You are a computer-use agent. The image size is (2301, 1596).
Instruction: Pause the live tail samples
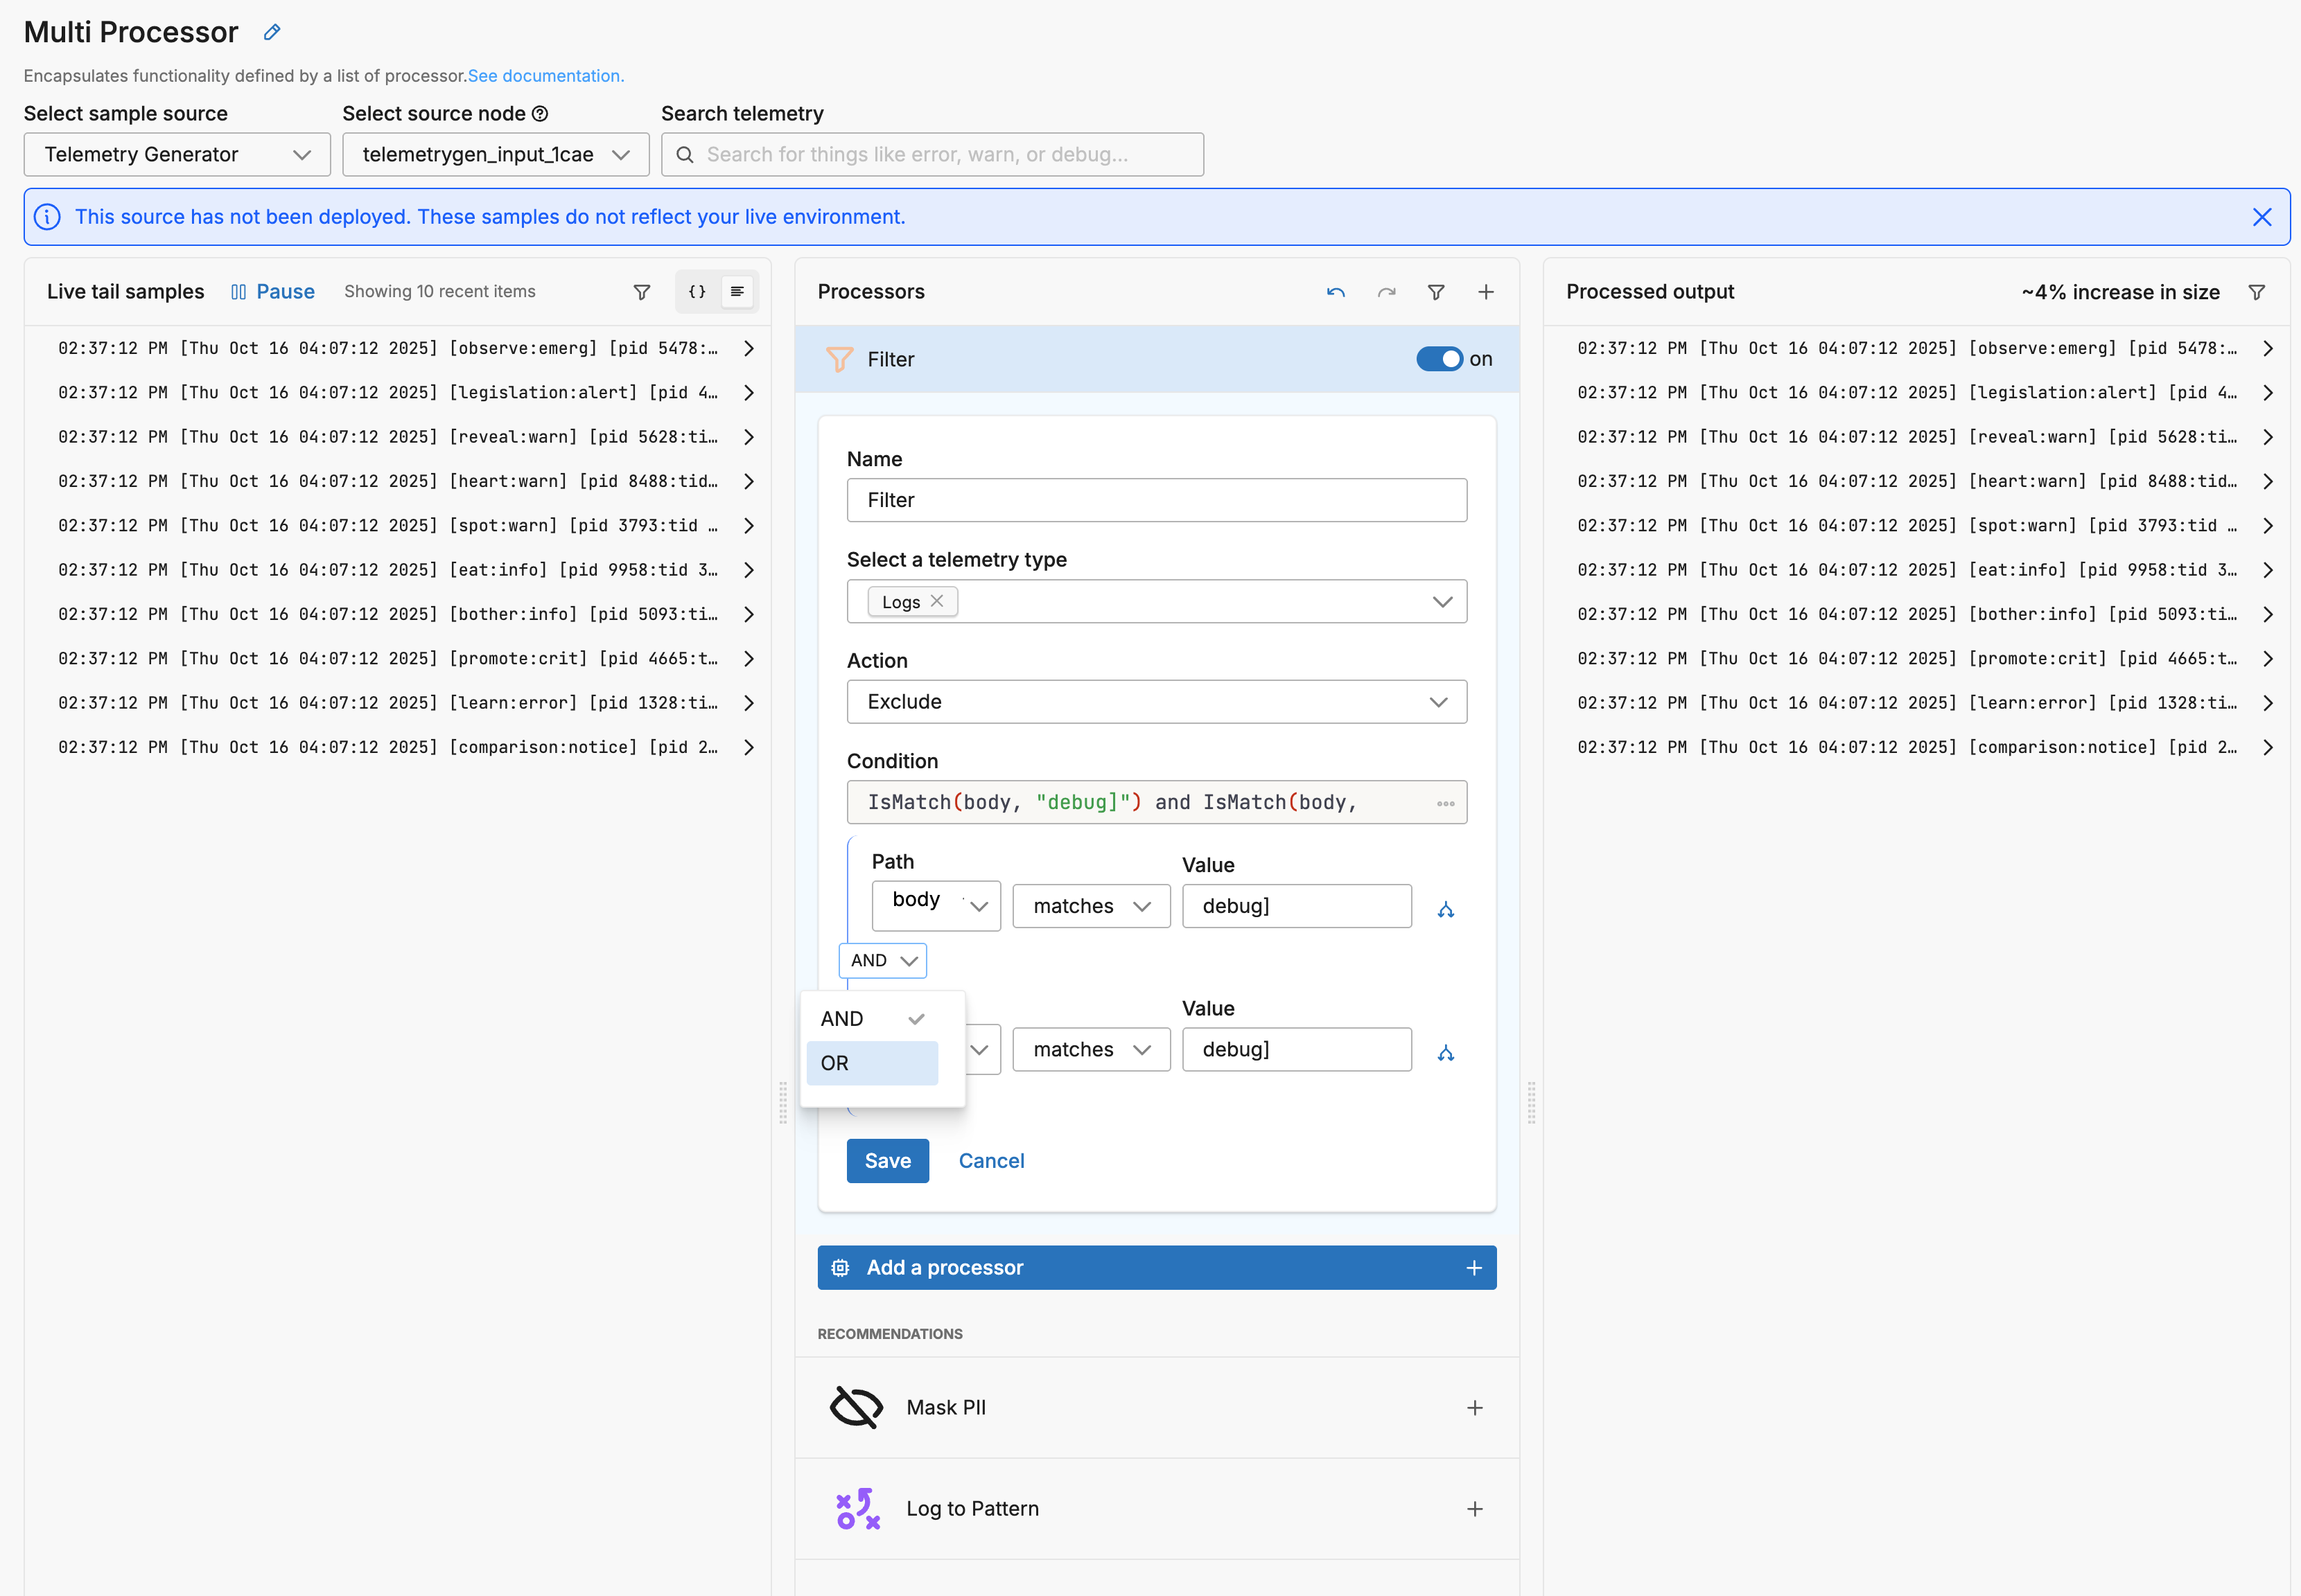click(272, 292)
